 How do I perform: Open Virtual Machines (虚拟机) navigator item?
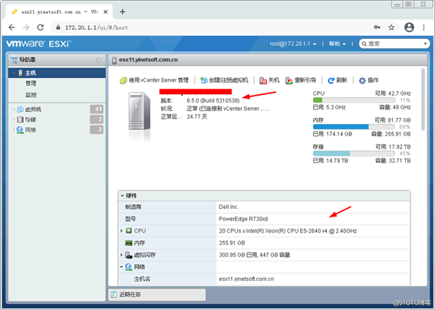33,109
